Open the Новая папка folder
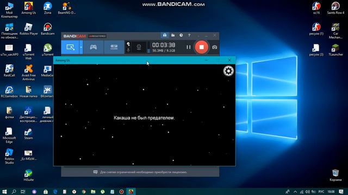Viewport: 348px width, 195px height. click(28, 92)
